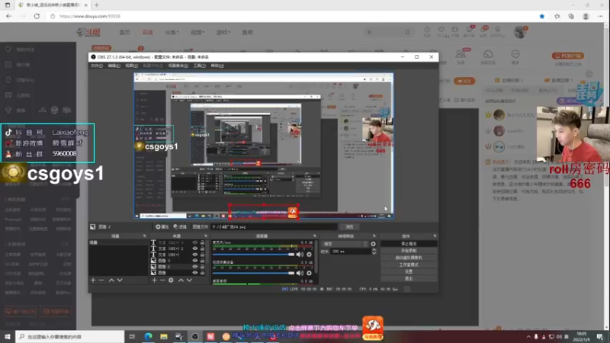Pop out the 来源 (Sources) dock

206,236
